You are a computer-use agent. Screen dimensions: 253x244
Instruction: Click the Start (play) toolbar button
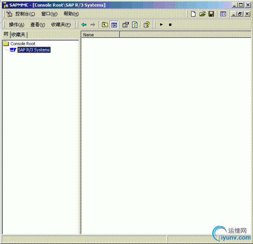(x=161, y=24)
